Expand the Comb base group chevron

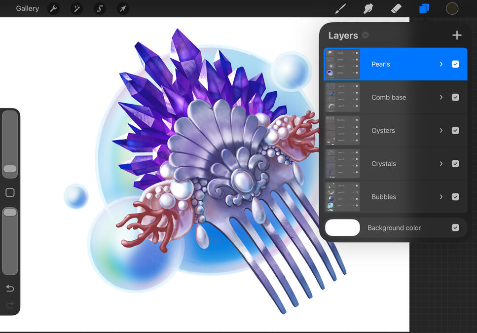(441, 97)
